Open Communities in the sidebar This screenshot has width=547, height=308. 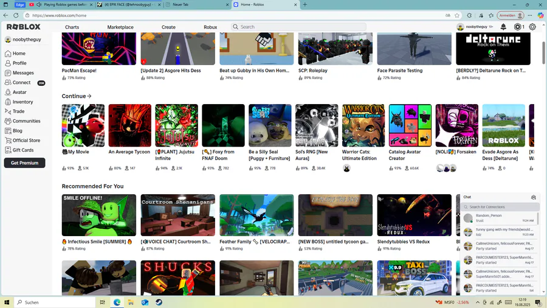coord(22,121)
